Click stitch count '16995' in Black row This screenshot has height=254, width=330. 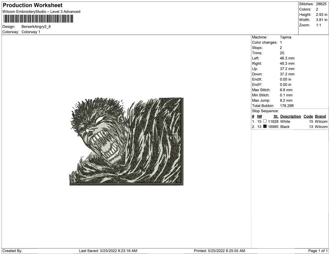273,127
